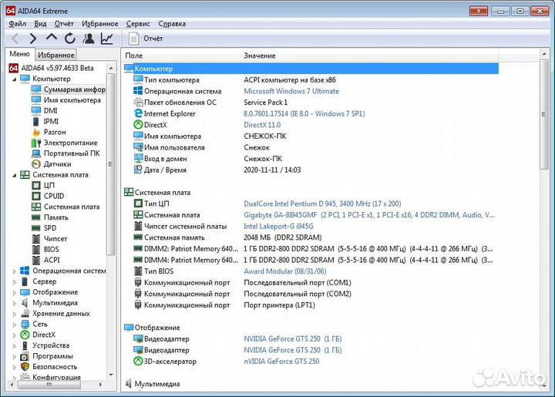
Task: Go forward with the right arrow toolbar icon
Action: (32, 39)
